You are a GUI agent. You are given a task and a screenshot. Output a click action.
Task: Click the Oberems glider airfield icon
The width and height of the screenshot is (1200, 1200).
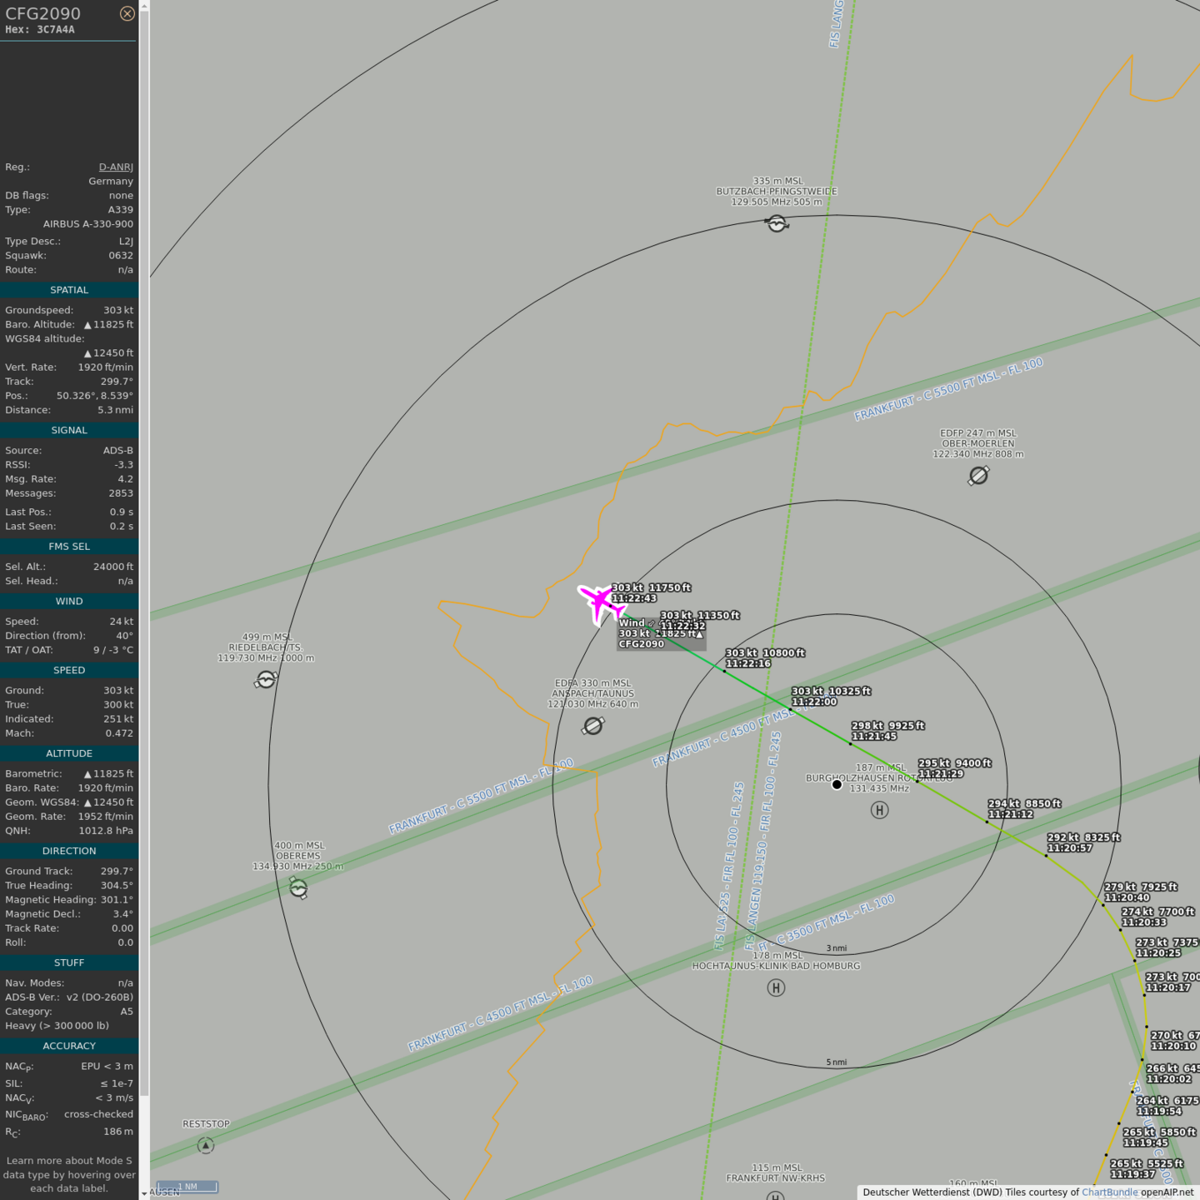pos(298,889)
